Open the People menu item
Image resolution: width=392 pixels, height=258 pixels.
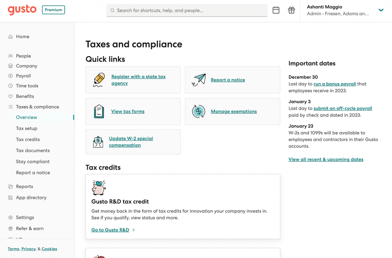23,56
